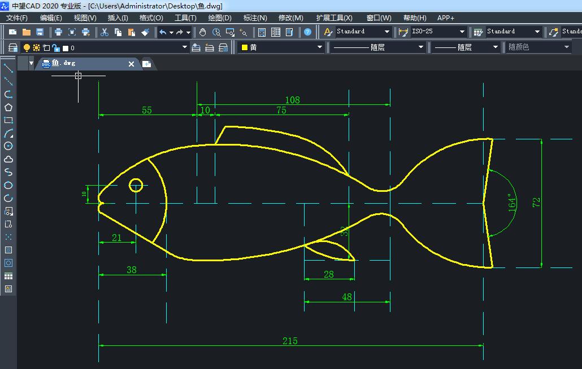
Task: Toggle layer 0 on/off light bulb
Action: click(x=27, y=48)
